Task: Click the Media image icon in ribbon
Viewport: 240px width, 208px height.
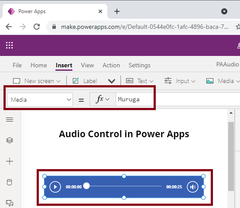Action: click(210, 81)
